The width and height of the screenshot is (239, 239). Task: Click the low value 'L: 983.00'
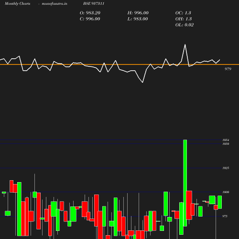point(138,19)
